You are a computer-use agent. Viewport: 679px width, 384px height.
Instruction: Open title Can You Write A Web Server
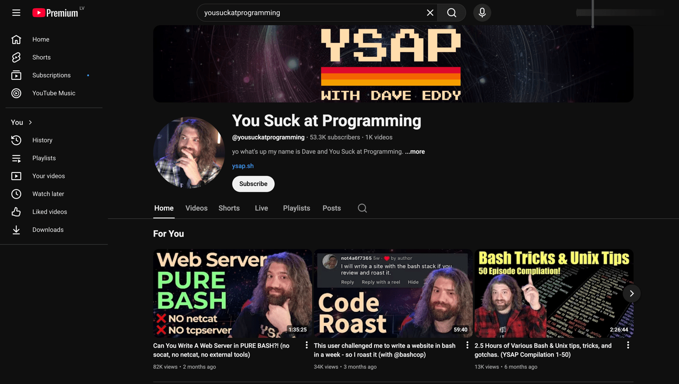tap(221, 350)
